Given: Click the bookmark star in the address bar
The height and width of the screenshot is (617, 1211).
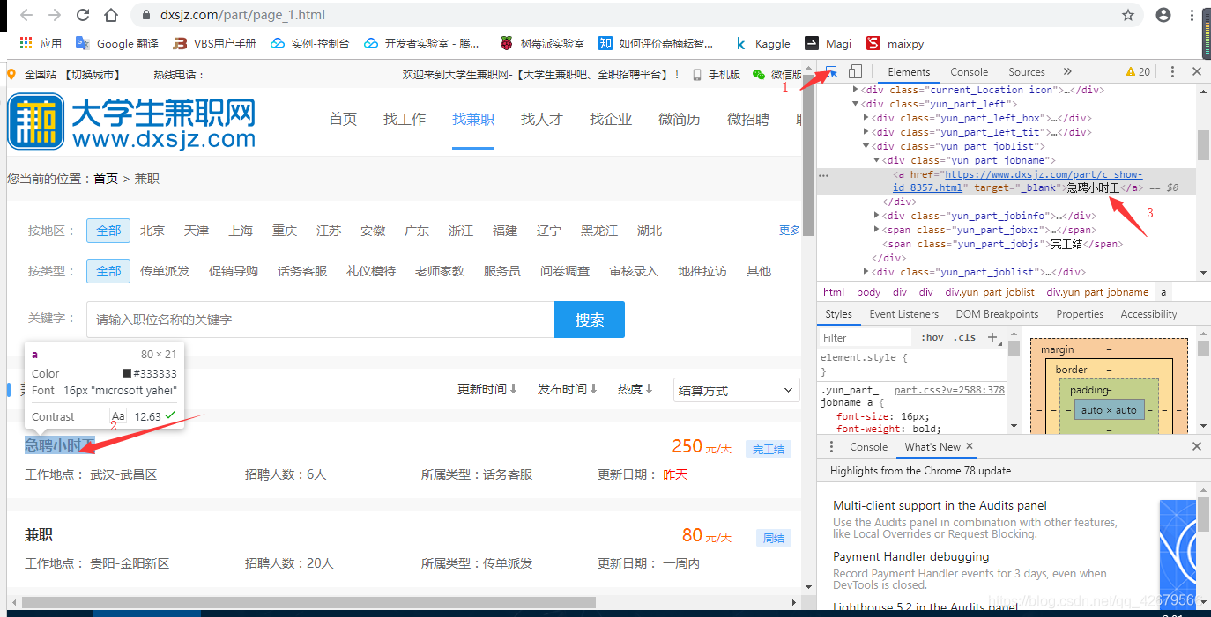Looking at the screenshot, I should point(1128,15).
